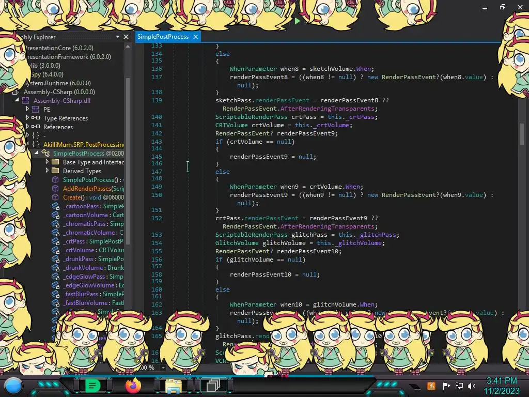This screenshot has width=529, height=397.
Task: Click the code editor vertical scrollbar thumb
Action: 522,134
